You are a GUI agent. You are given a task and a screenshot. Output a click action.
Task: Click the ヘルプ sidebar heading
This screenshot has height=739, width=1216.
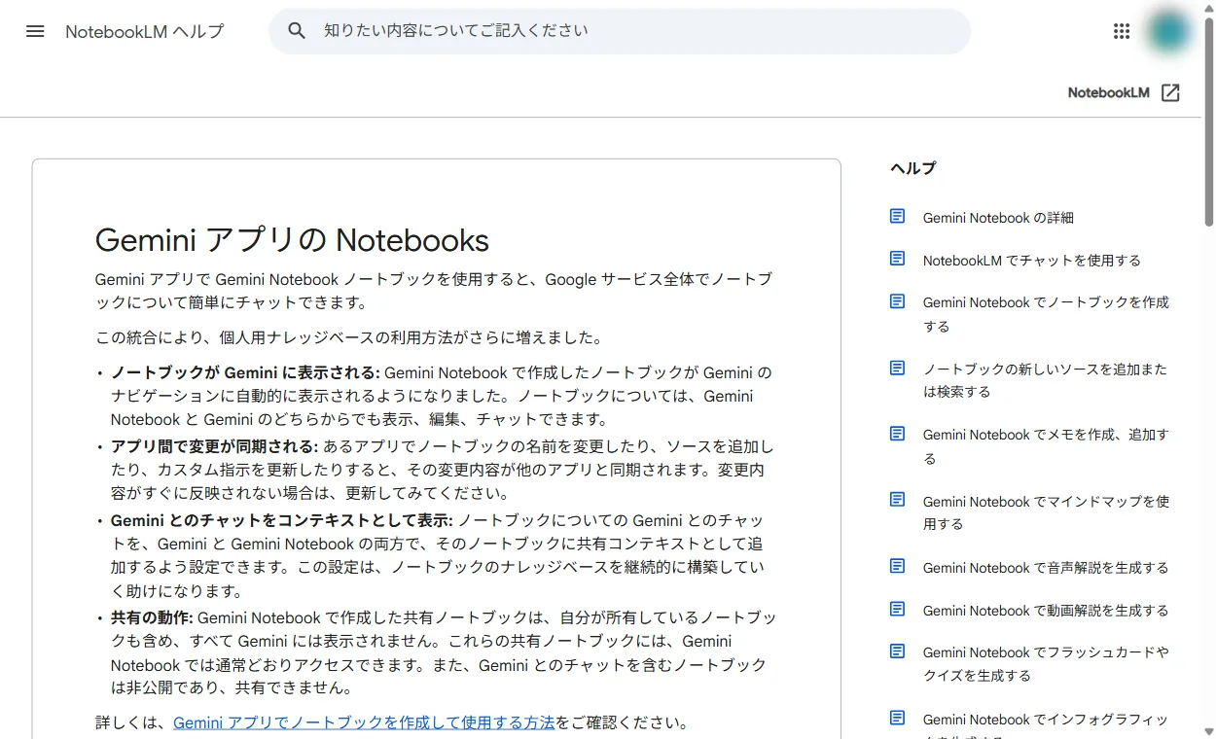tap(912, 168)
